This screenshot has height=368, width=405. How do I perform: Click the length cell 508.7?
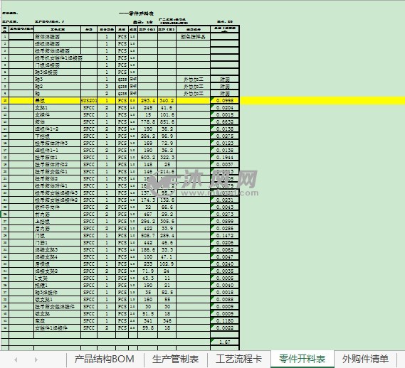click(x=148, y=235)
